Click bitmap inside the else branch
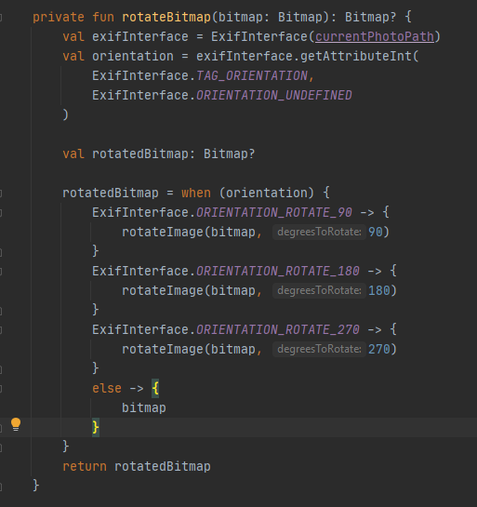Screen dimensions: 477x507 coord(144,407)
